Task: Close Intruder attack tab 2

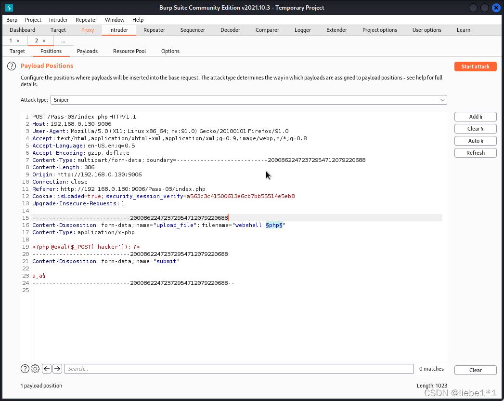Action: (44, 40)
